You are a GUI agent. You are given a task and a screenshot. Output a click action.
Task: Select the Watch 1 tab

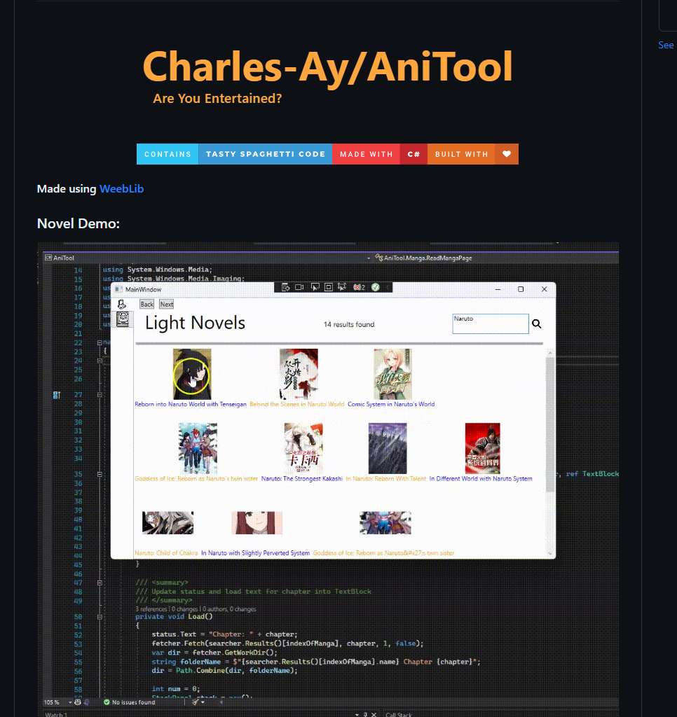(56, 713)
